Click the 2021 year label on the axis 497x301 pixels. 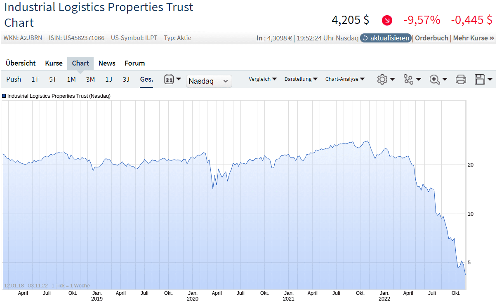pyautogui.click(x=289, y=299)
